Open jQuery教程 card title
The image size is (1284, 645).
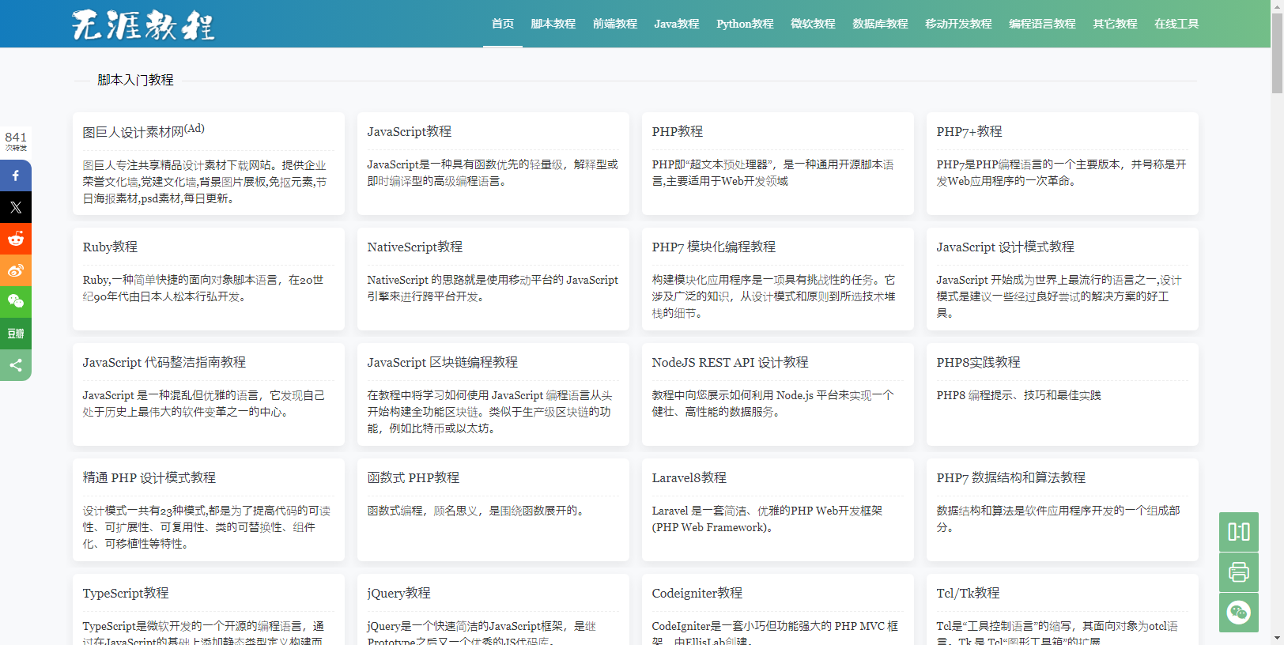pyautogui.click(x=399, y=593)
